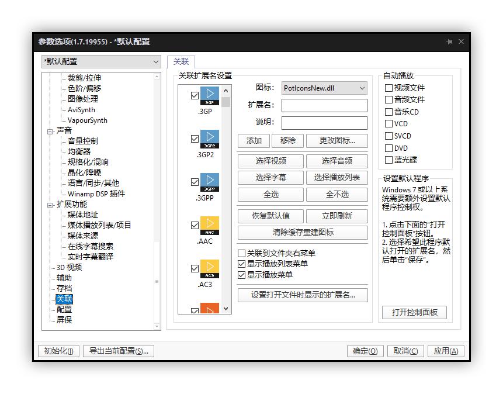
Task: 折叠左侧树中的"声音"节点
Action: pyautogui.click(x=50, y=130)
